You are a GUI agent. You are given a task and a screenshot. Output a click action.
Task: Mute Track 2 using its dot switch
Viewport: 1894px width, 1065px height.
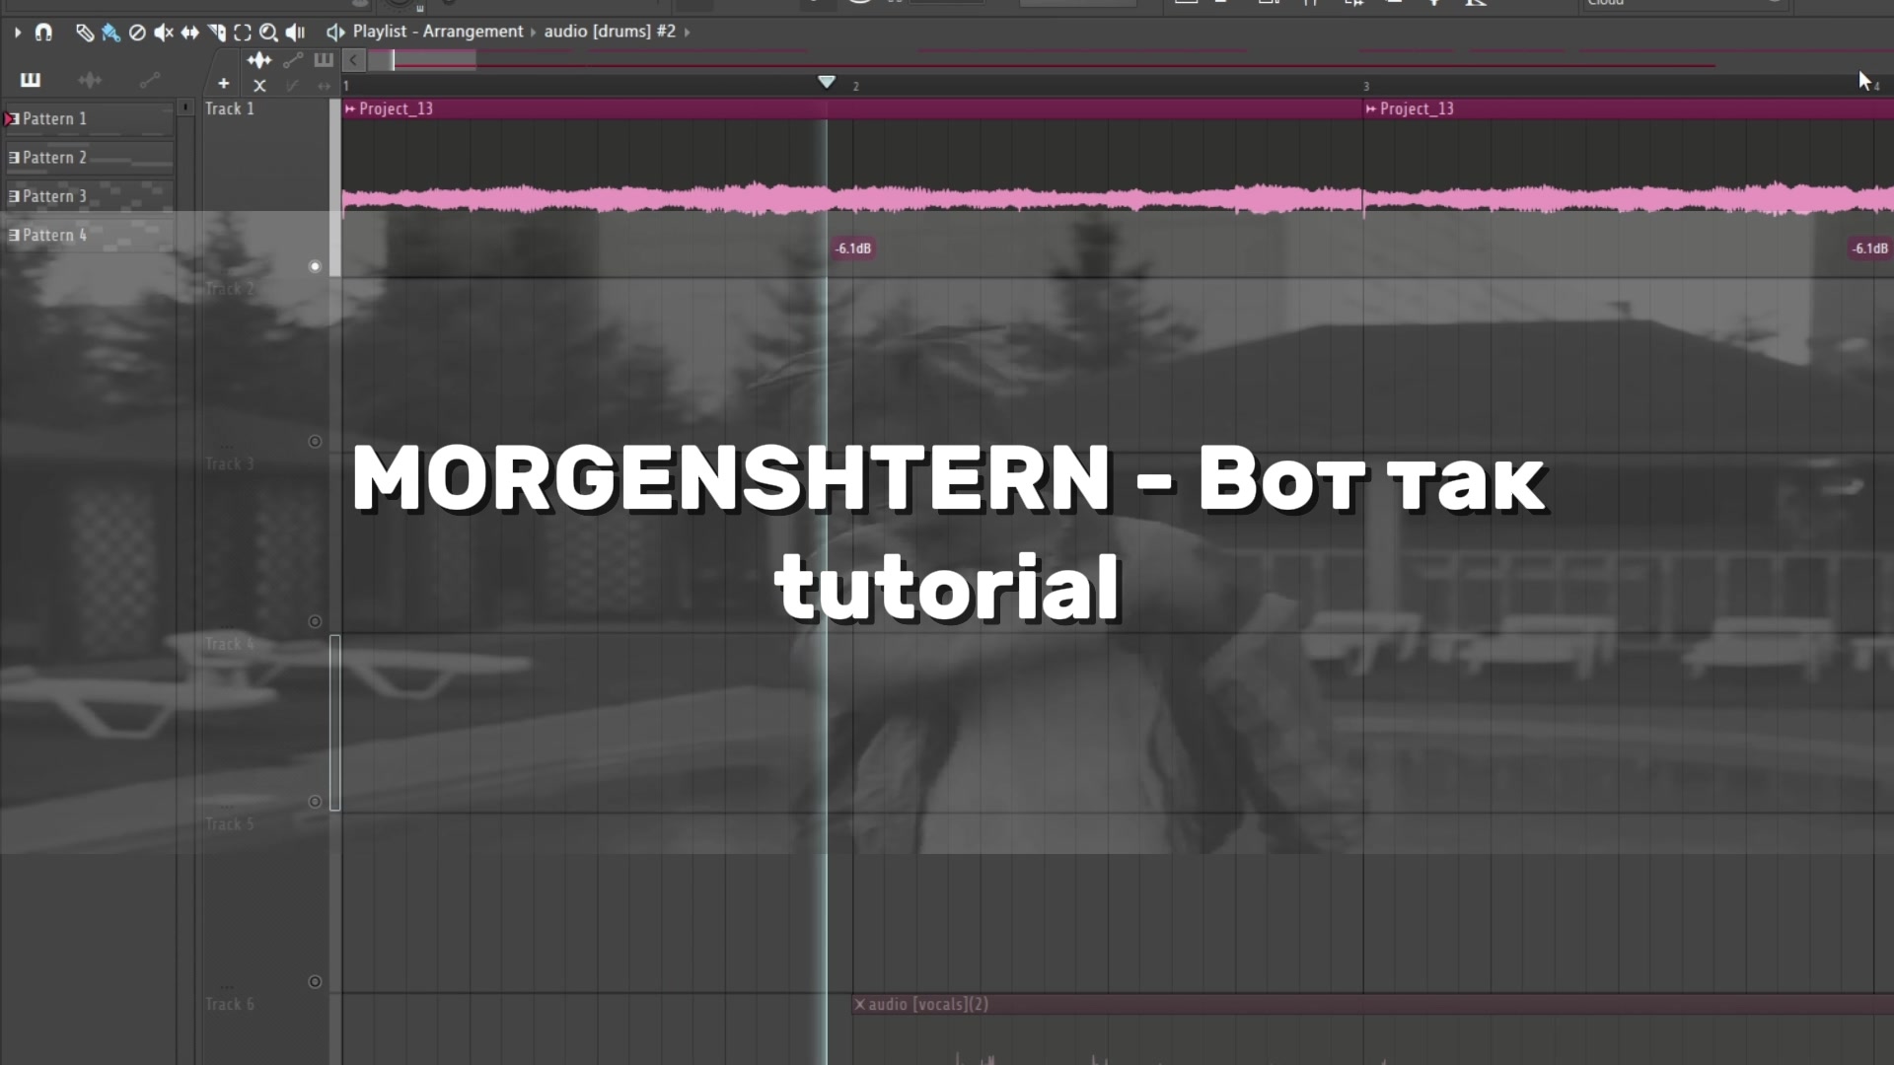point(315,441)
